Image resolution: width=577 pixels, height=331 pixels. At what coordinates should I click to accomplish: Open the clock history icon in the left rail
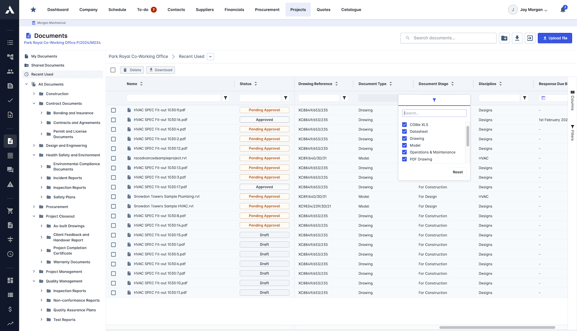10,254
